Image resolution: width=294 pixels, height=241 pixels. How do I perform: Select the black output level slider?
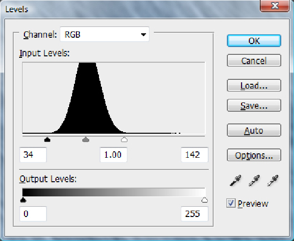pyautogui.click(x=23, y=200)
